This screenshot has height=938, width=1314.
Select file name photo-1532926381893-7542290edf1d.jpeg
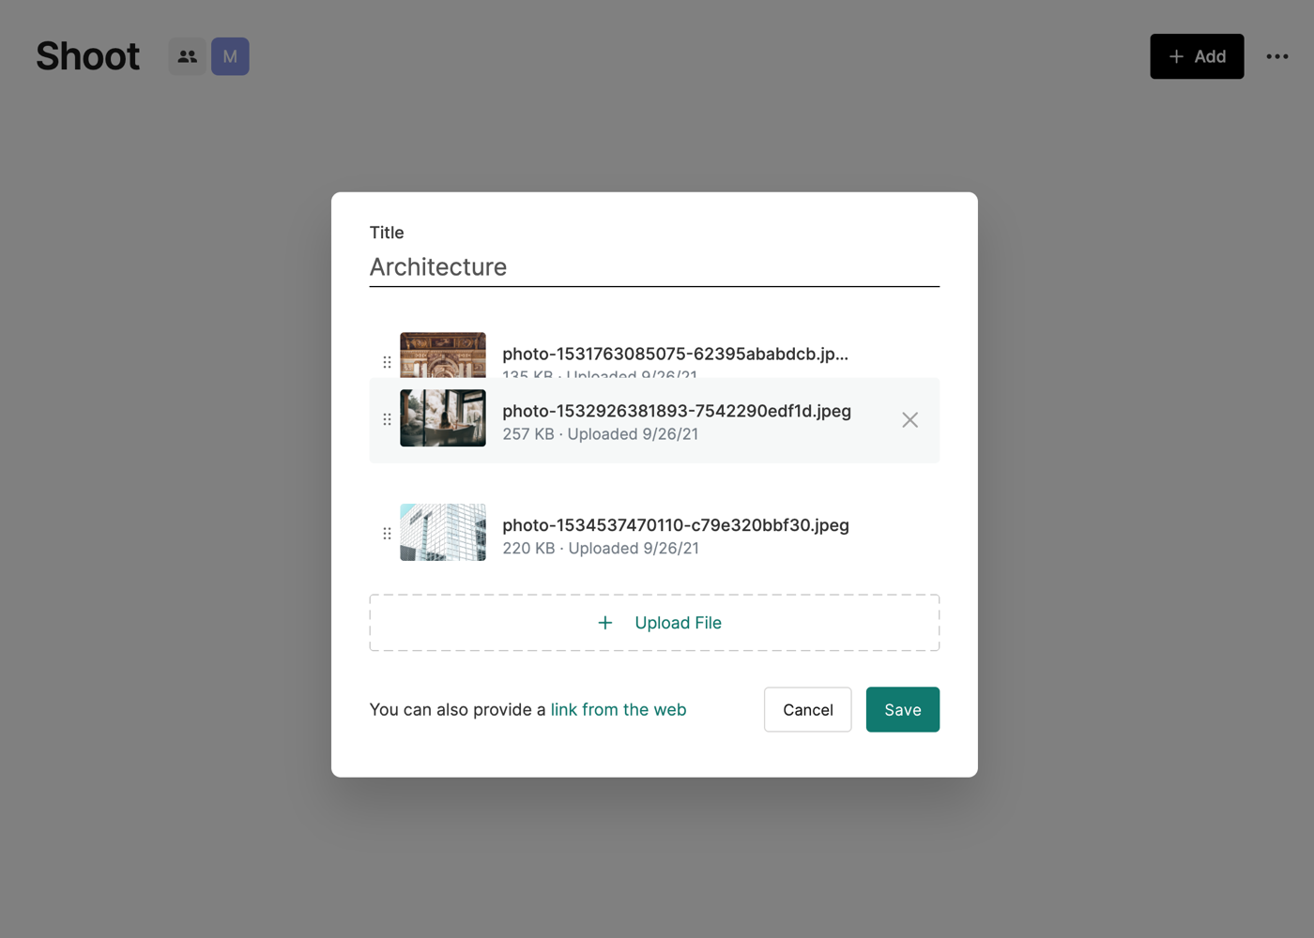point(677,411)
